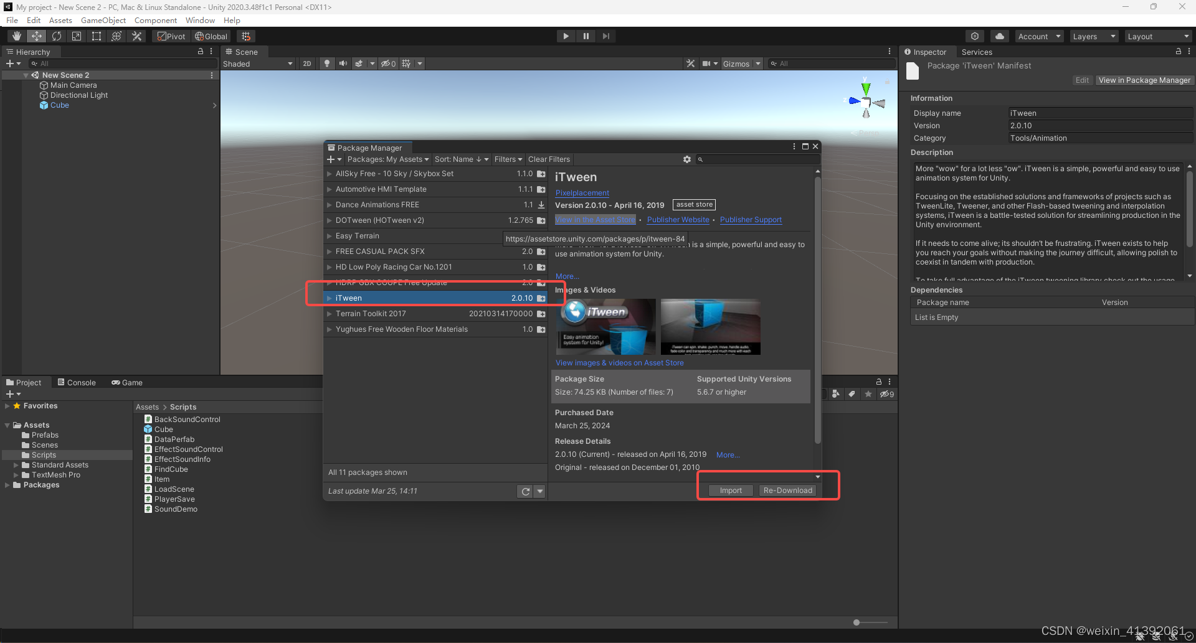Viewport: 1196px width, 643px height.
Task: Open Publisher Support link
Action: (751, 220)
